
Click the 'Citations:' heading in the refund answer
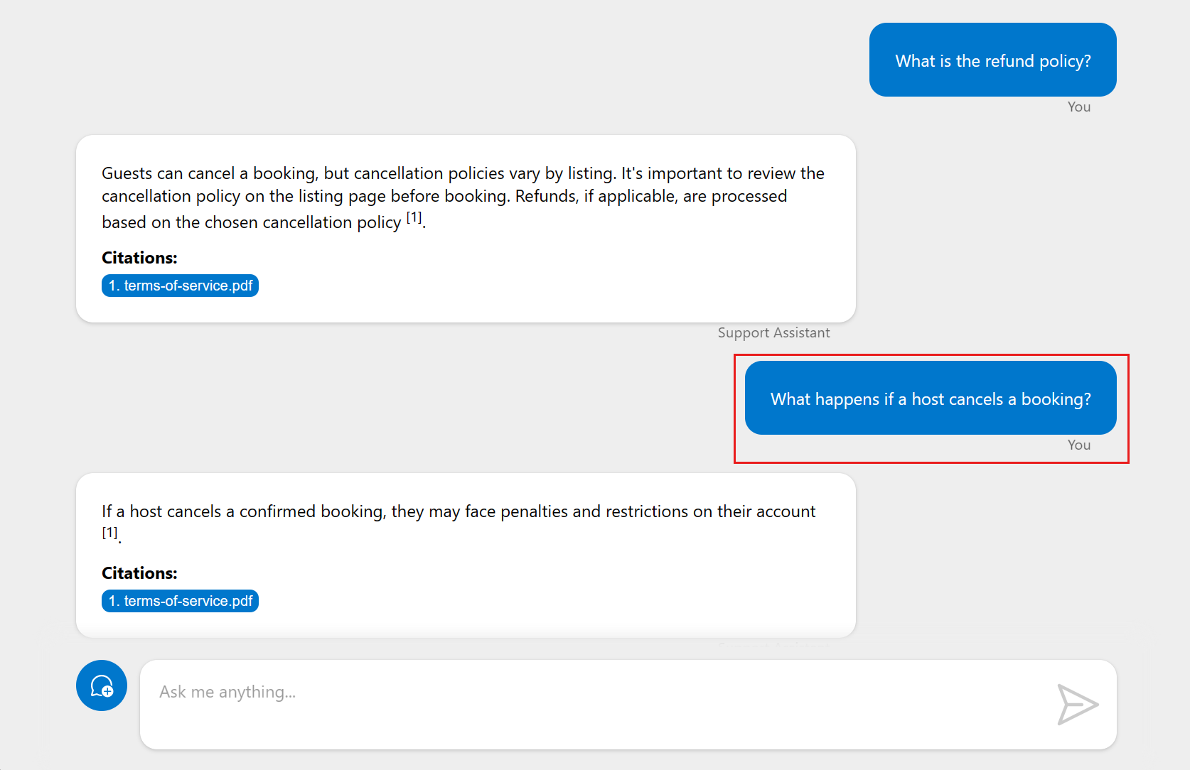click(x=139, y=258)
